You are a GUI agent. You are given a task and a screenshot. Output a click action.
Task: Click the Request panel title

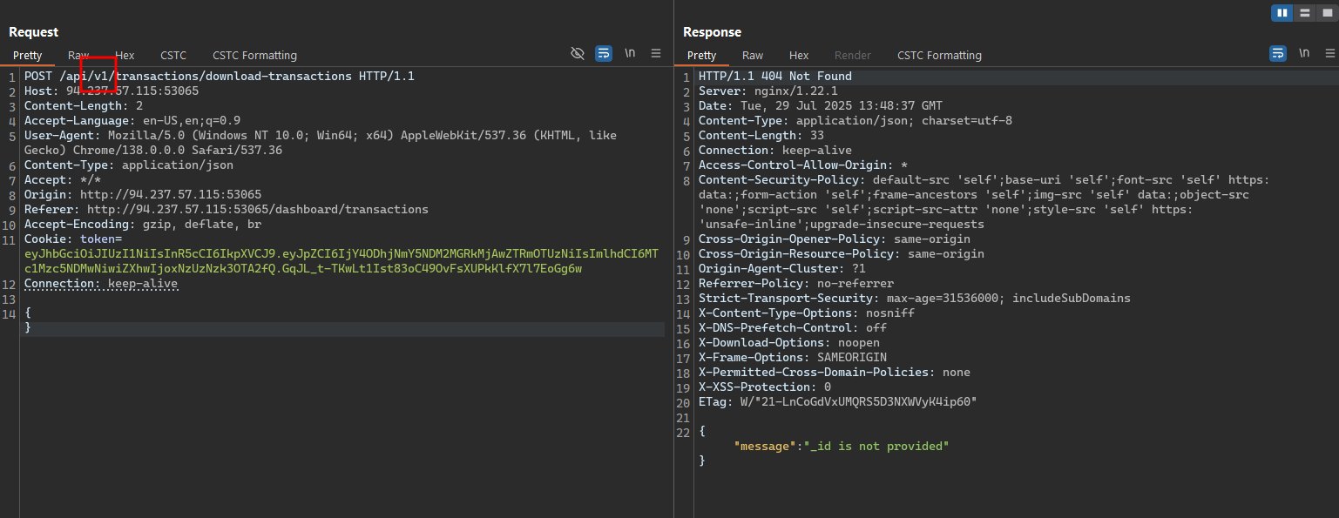click(33, 32)
